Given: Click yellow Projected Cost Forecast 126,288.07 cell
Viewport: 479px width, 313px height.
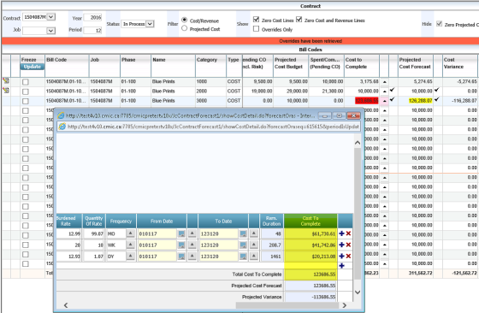Looking at the screenshot, I should 420,100.
